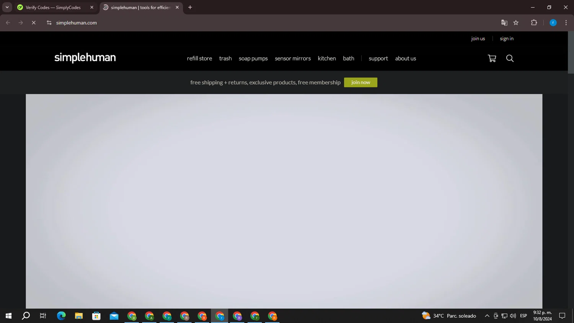Screen dimensions: 574x323
Task: Click the address bar URL field
Action: point(268,23)
